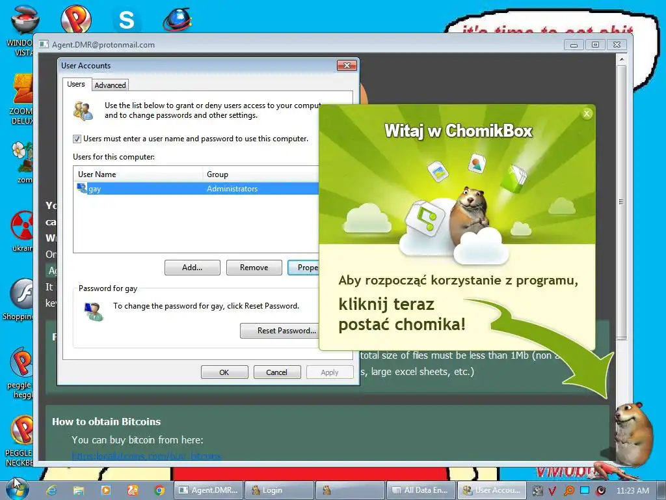Click the password section user icon

[94, 312]
